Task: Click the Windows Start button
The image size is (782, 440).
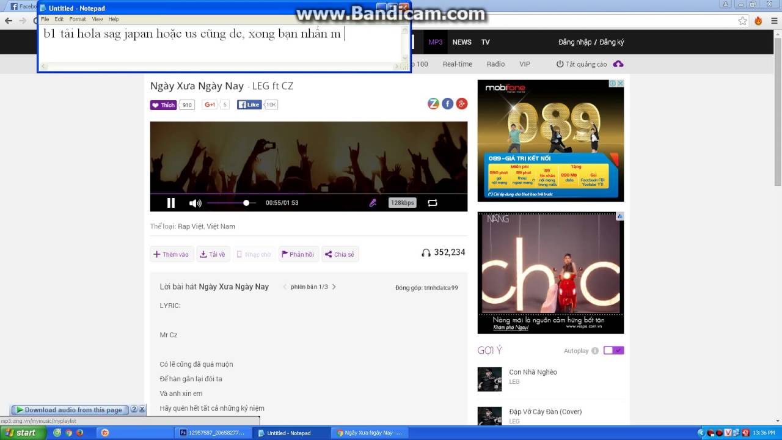Action: [23, 433]
